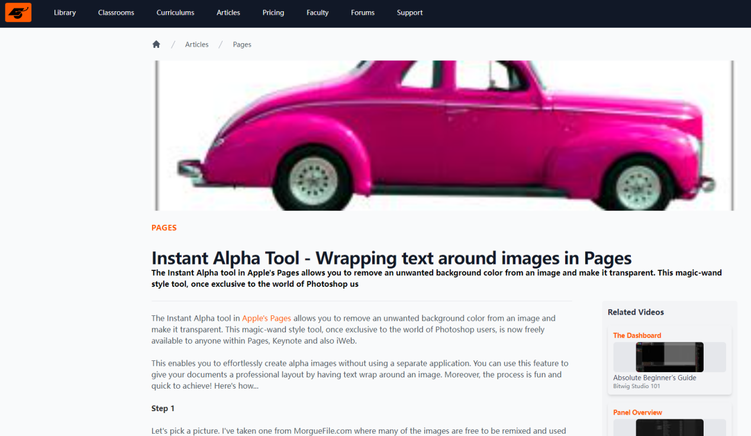Open the Panel Overview related video

637,412
